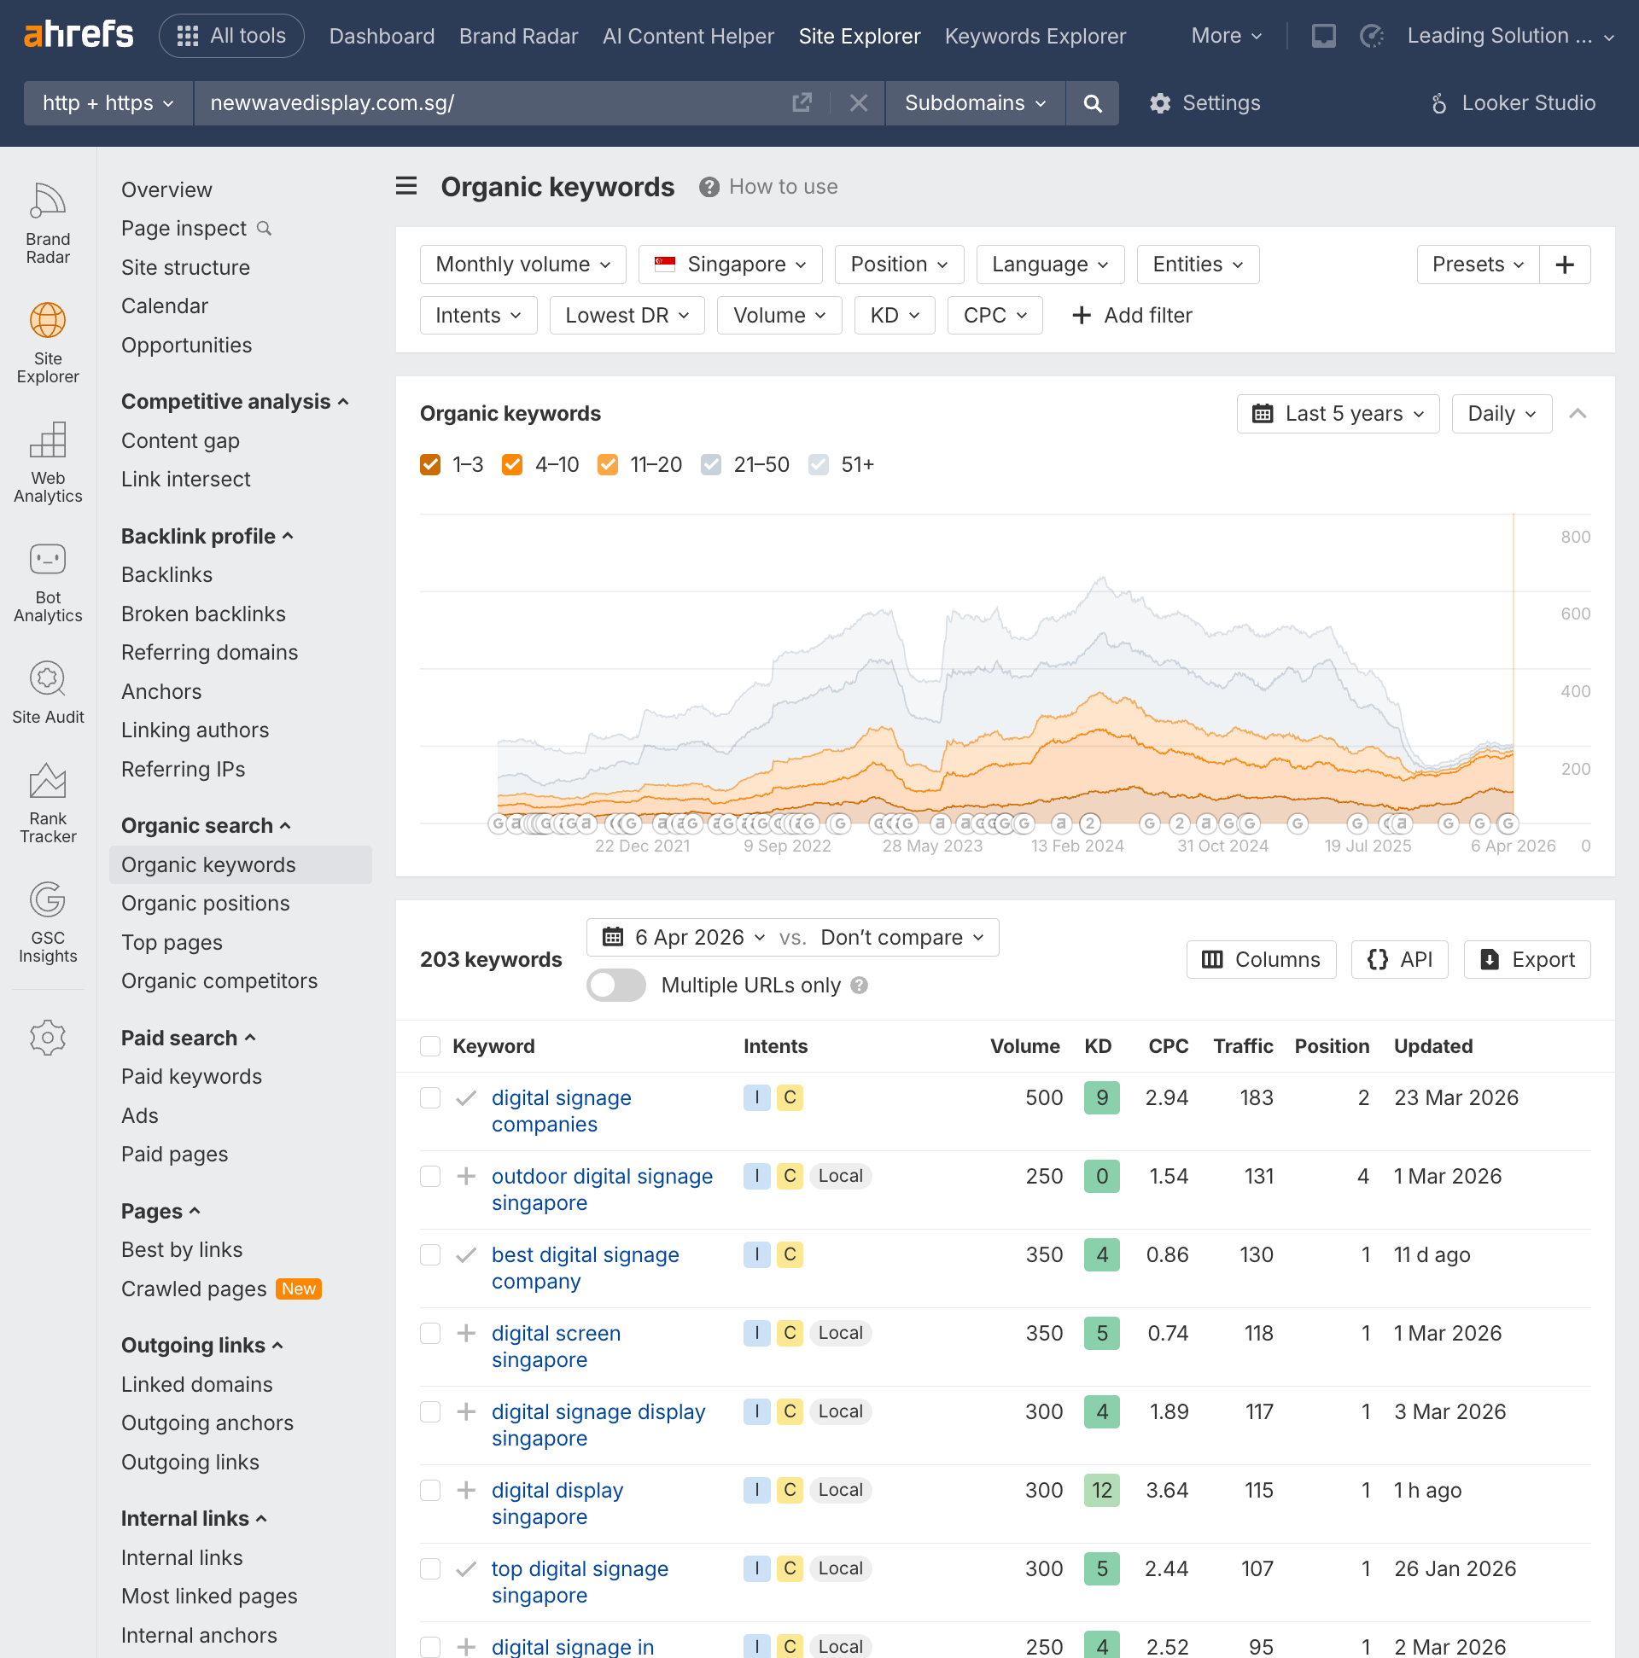Open the best digital signage company keyword link
Screen dimensions: 1639x1658
pyautogui.click(x=585, y=1267)
